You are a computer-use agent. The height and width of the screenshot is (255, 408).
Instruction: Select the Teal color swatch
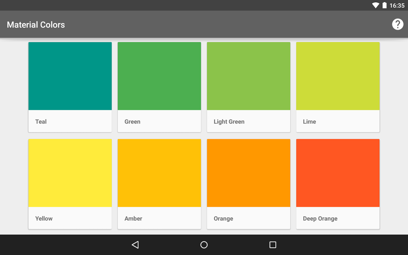(x=70, y=76)
